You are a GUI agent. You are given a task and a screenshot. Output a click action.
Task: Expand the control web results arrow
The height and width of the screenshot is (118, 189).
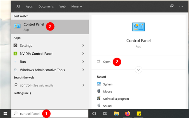pos(83,85)
